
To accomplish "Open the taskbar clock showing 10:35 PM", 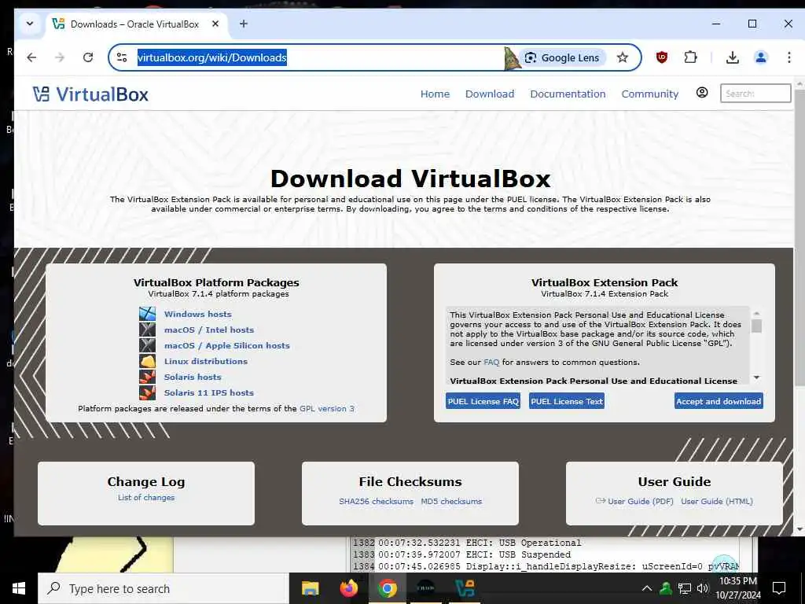I will tap(738, 588).
